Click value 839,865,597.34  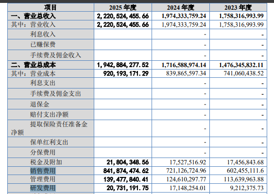pos(186,73)
